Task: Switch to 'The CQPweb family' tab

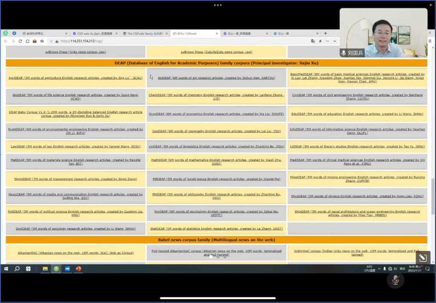Action: coord(145,33)
